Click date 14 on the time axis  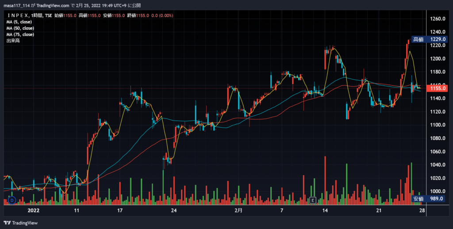pos(325,210)
